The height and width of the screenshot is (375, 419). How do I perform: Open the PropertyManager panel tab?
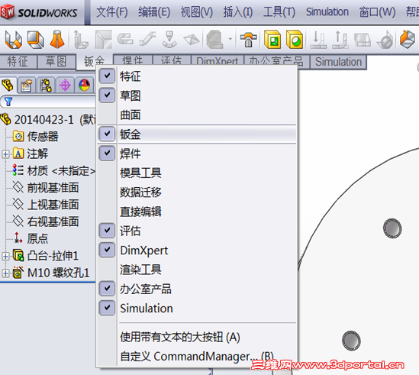[27, 86]
